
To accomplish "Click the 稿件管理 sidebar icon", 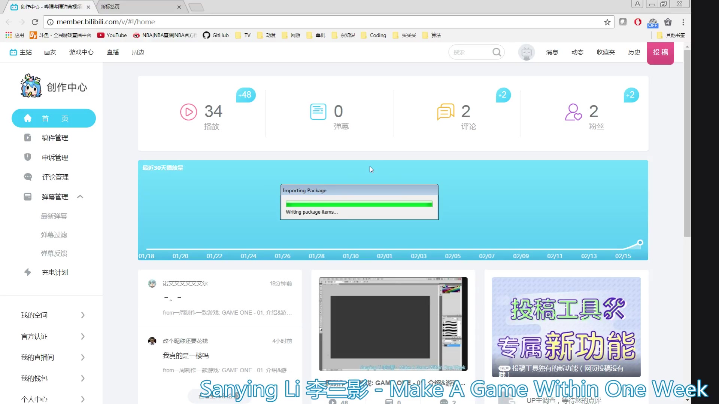I will (28, 138).
